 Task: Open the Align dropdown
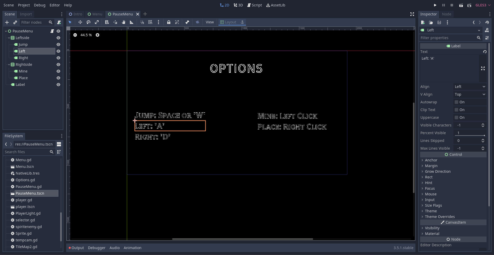point(470,87)
